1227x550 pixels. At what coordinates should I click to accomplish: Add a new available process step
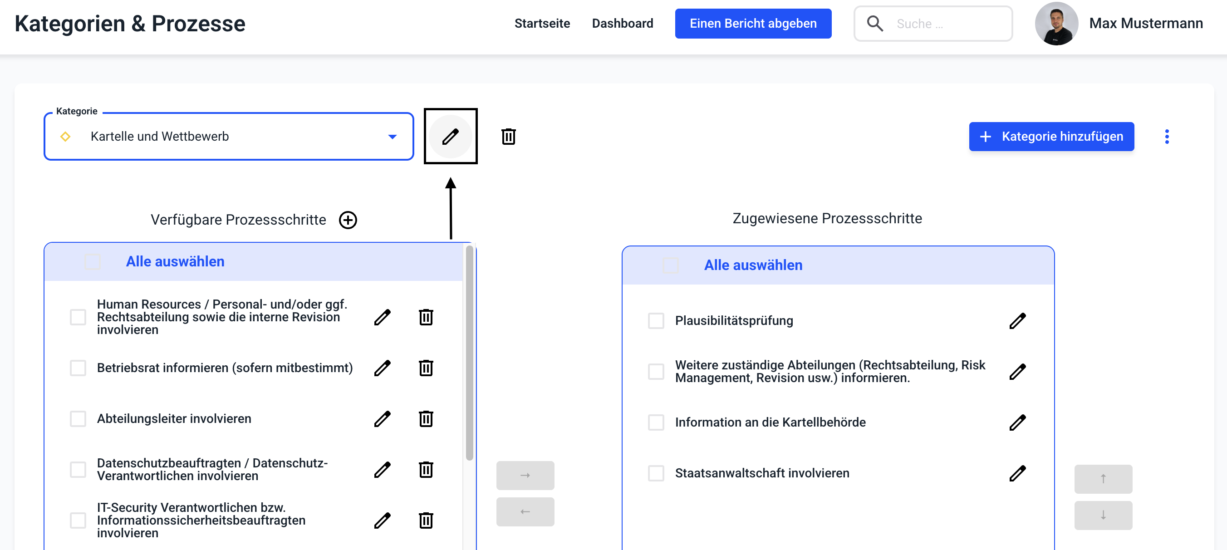[x=348, y=220]
